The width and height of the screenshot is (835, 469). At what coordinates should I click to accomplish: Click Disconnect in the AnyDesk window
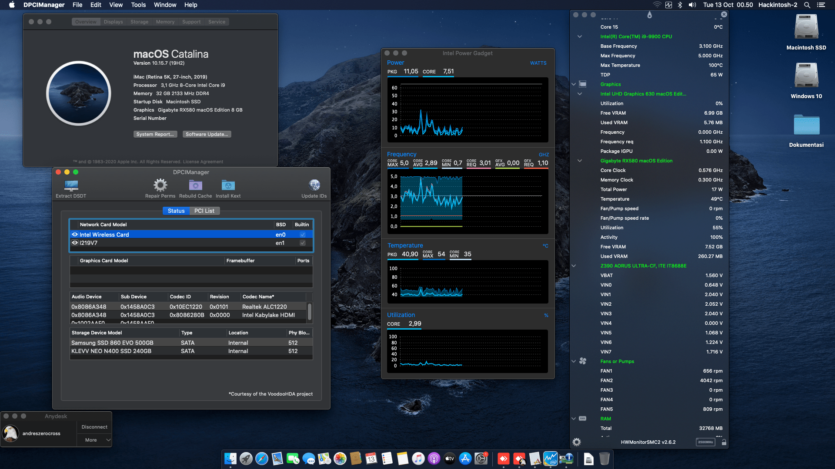[x=94, y=427]
